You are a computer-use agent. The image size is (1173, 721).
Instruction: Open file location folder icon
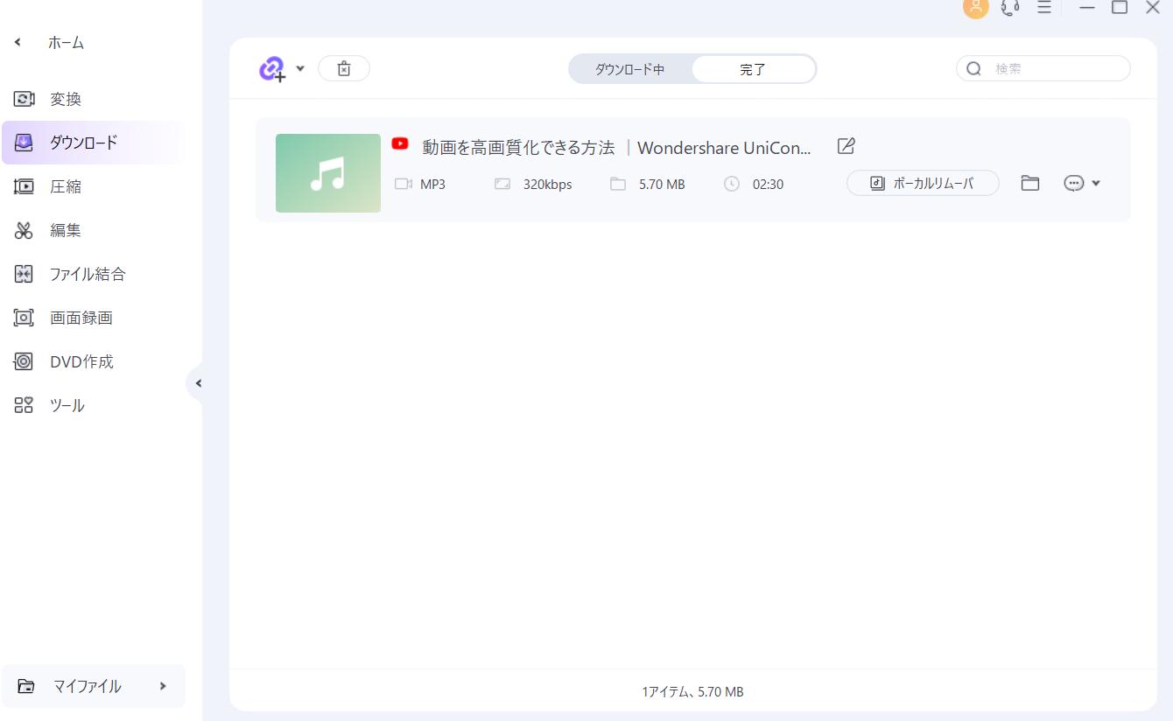tap(1030, 183)
